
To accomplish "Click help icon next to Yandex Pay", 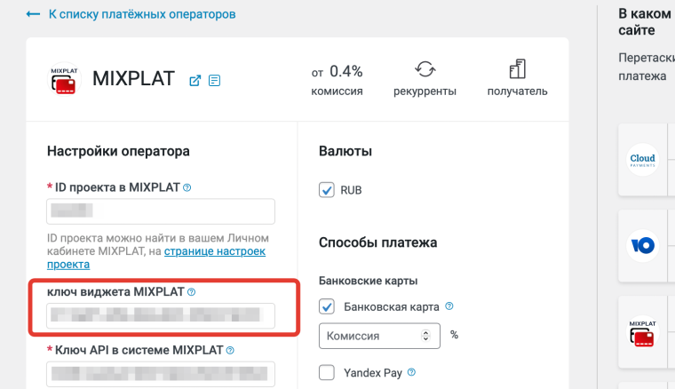I will [411, 372].
